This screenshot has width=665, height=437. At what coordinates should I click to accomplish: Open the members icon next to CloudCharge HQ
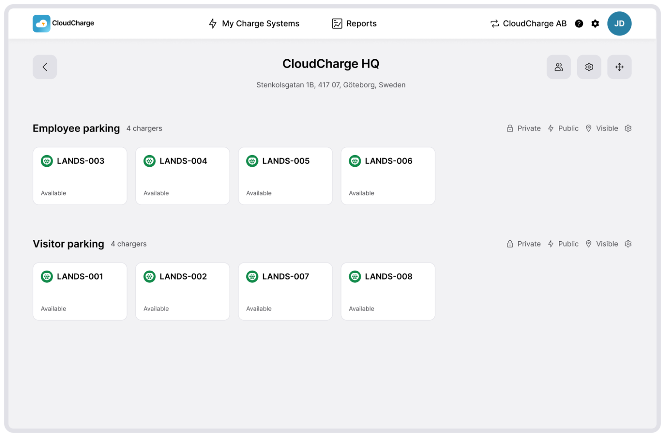pyautogui.click(x=558, y=67)
